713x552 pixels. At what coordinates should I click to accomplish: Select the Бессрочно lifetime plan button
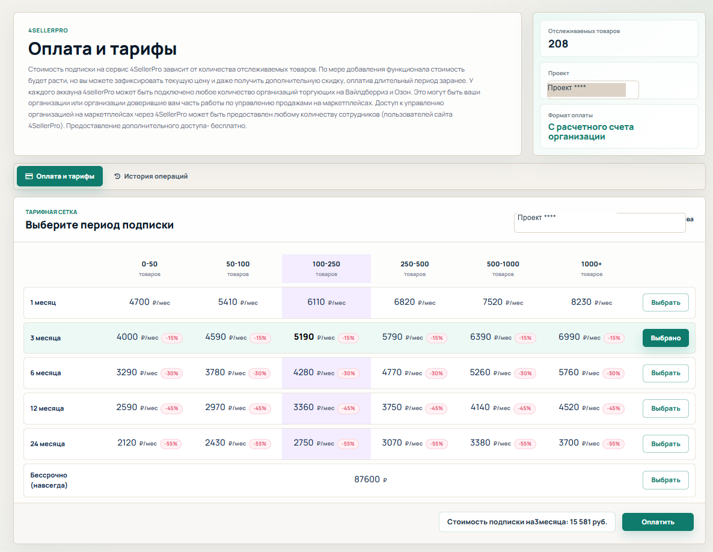(666, 480)
